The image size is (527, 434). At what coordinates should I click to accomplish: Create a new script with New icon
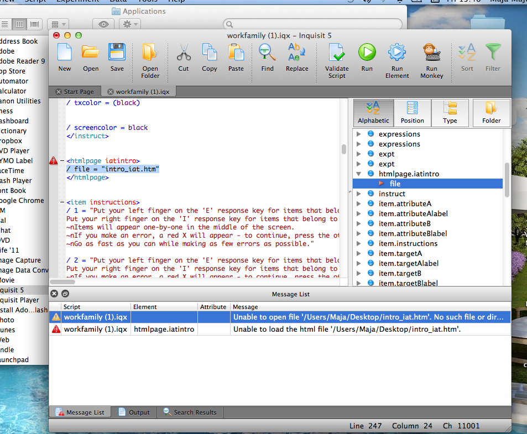(x=65, y=57)
